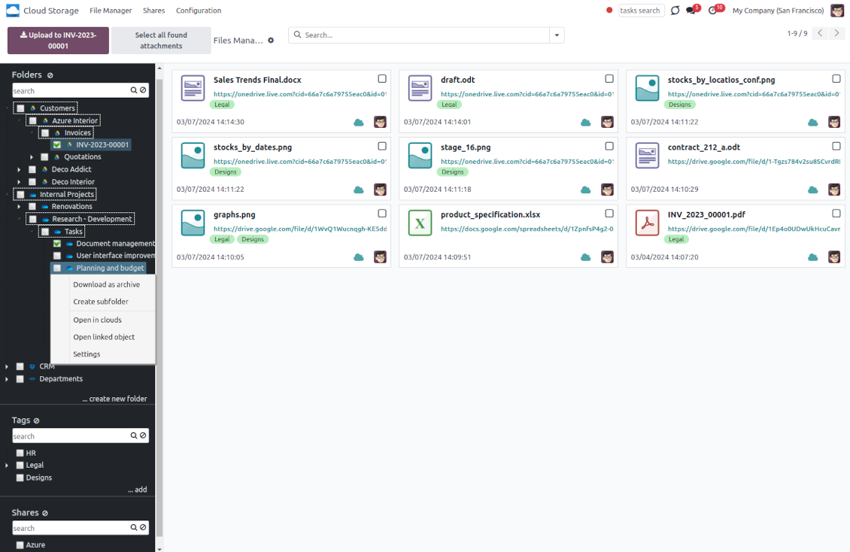Click the cloud icon on Sales Trends Final.docx
Image resolution: width=850 pixels, height=552 pixels.
359,123
